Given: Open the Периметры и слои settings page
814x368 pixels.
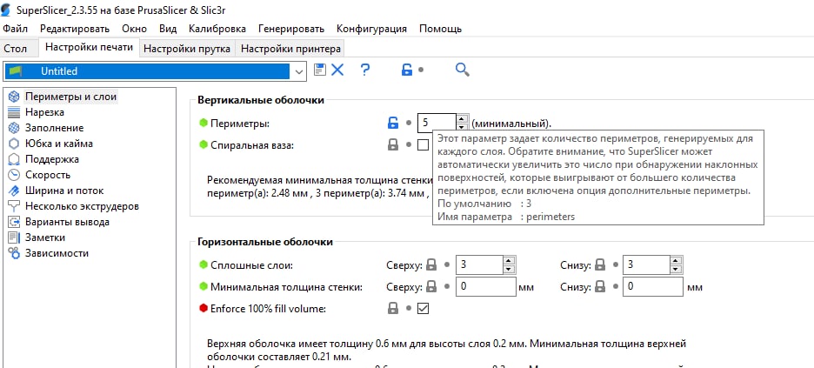Looking at the screenshot, I should (x=70, y=97).
